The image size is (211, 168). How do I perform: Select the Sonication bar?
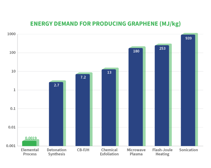pos(188,90)
